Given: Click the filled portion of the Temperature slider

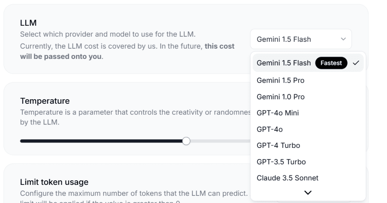Looking at the screenshot, I should click(x=102, y=141).
